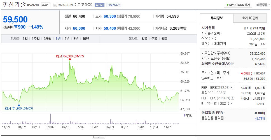Click the current price 59,500
Viewport: 271px width, 140px height.
pyautogui.click(x=15, y=19)
